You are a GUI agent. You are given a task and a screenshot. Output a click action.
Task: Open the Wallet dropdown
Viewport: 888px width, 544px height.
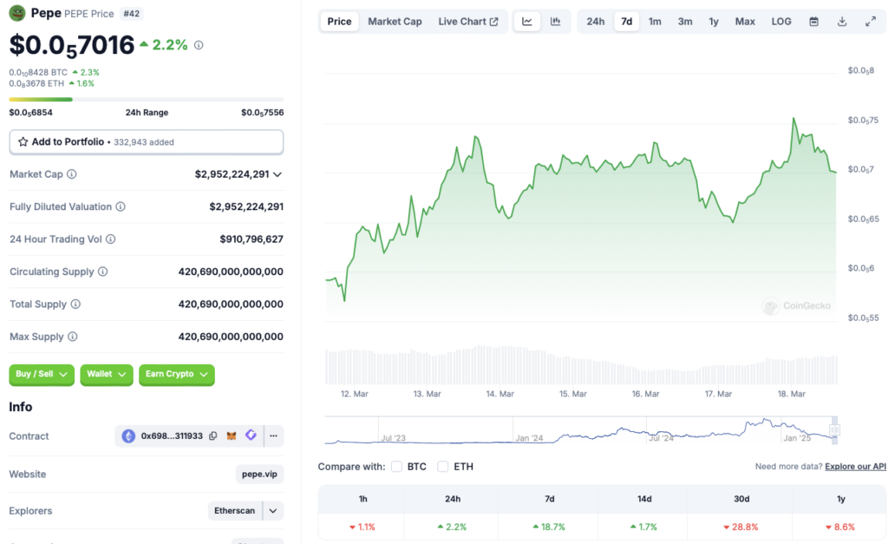click(107, 374)
